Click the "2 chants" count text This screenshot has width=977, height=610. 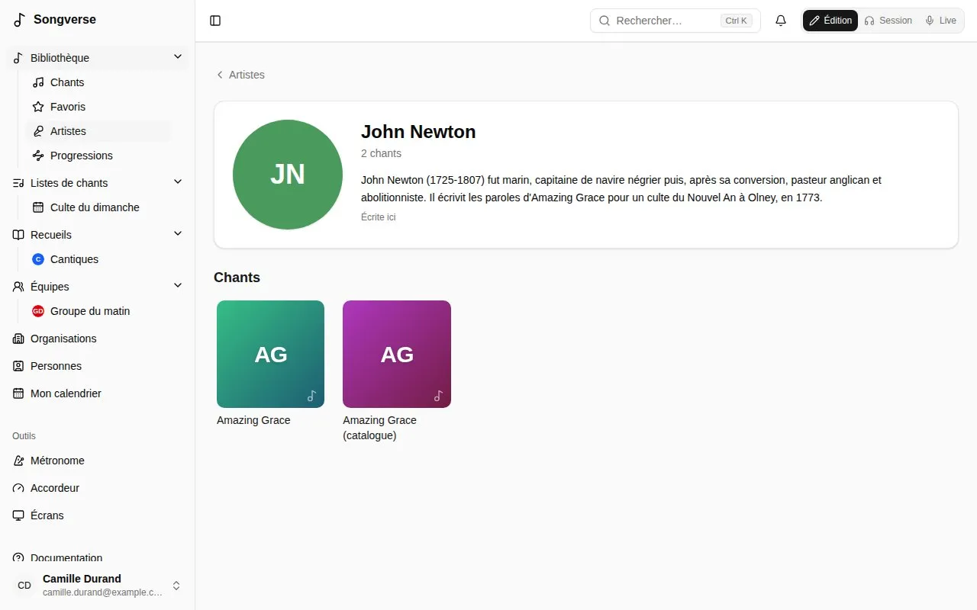tap(381, 153)
